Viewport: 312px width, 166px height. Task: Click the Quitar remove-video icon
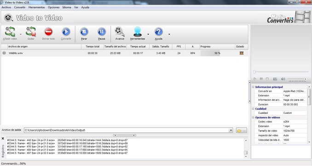tap(31, 32)
